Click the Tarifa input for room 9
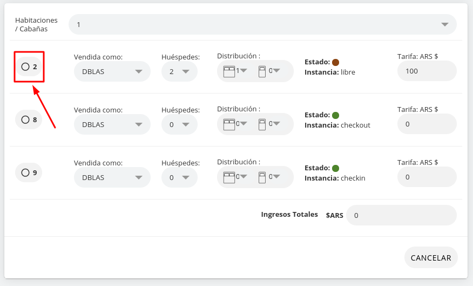The image size is (473, 286). (x=427, y=177)
